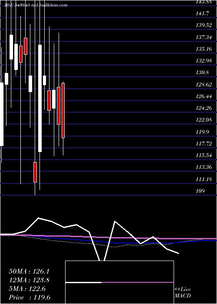Click the 122.08 price axis label
Image resolution: width=217 pixels, height=304 pixels.
(204, 120)
